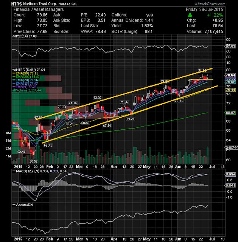Select the Annual Dividend value 1.44
Image resolution: width=238 pixels, height=242 pixels.
pos(149,20)
